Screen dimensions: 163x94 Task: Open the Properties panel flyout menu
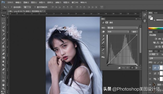[140, 19]
